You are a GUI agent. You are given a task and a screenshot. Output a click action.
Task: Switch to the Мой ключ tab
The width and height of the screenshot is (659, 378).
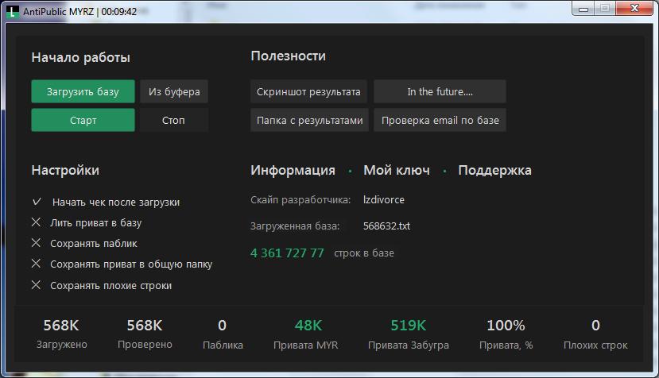[x=397, y=170]
